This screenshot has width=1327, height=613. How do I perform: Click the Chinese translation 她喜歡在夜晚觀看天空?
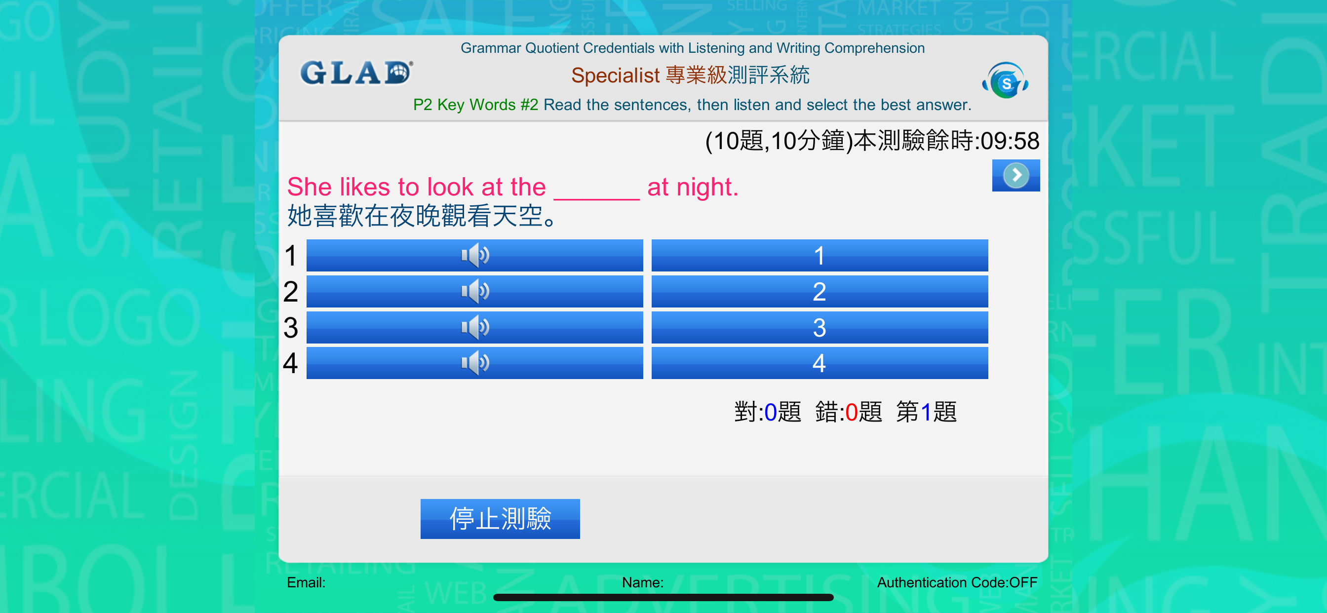[x=422, y=216]
